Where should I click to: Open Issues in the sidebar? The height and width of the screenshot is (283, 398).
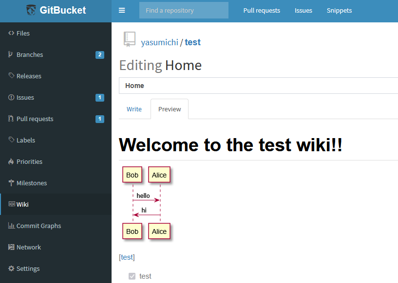(x=56, y=98)
